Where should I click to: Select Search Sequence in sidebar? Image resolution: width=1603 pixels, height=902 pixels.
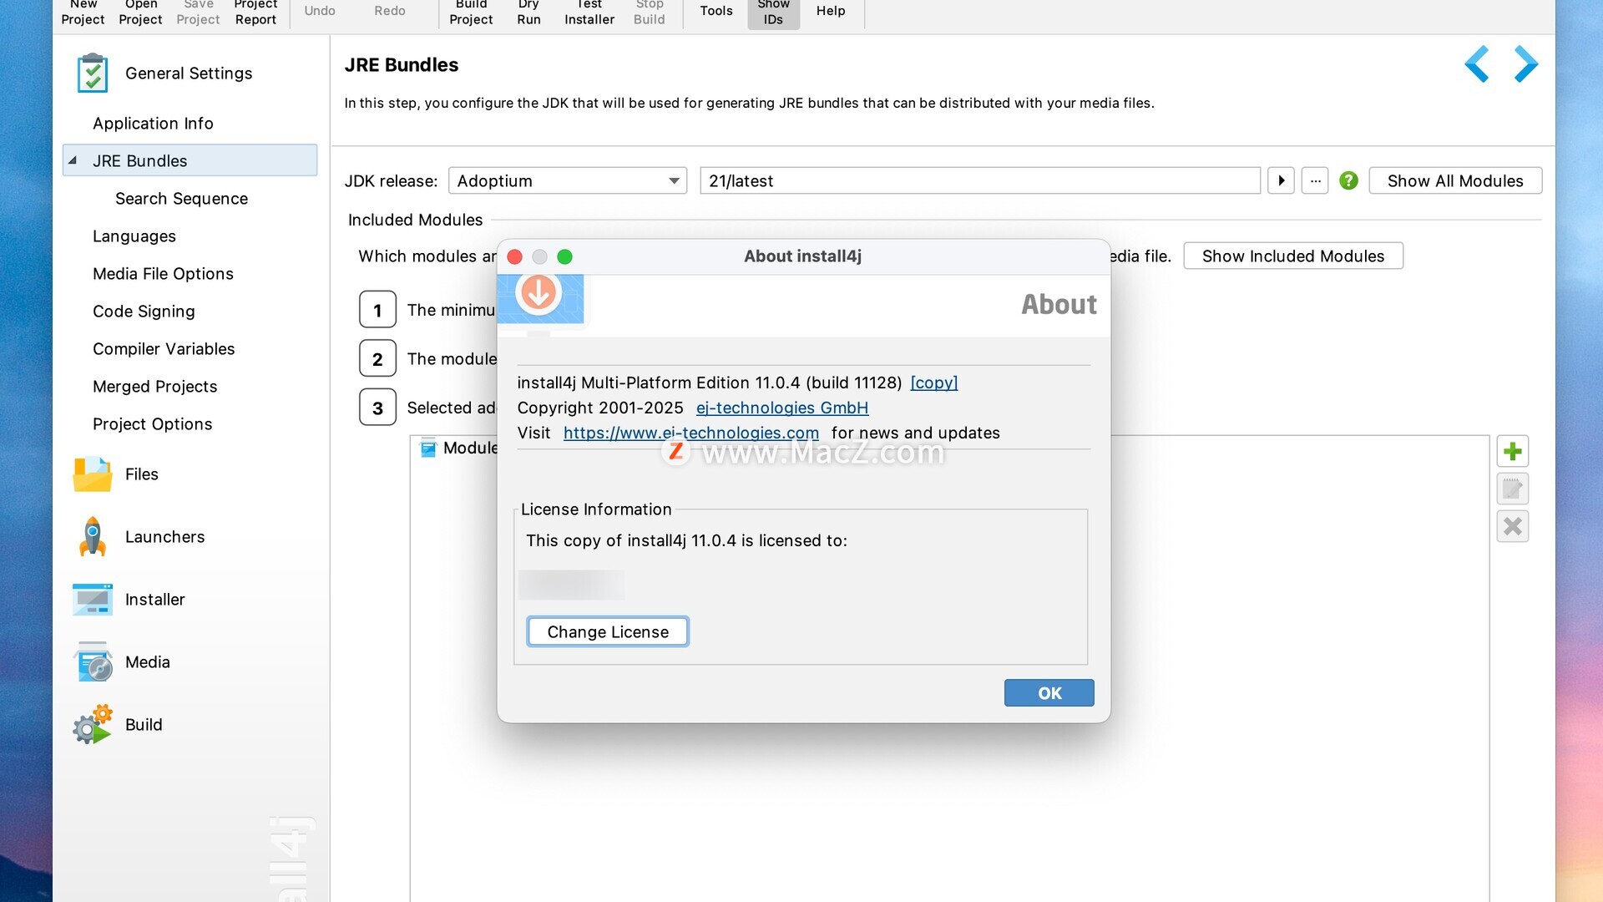(x=181, y=198)
